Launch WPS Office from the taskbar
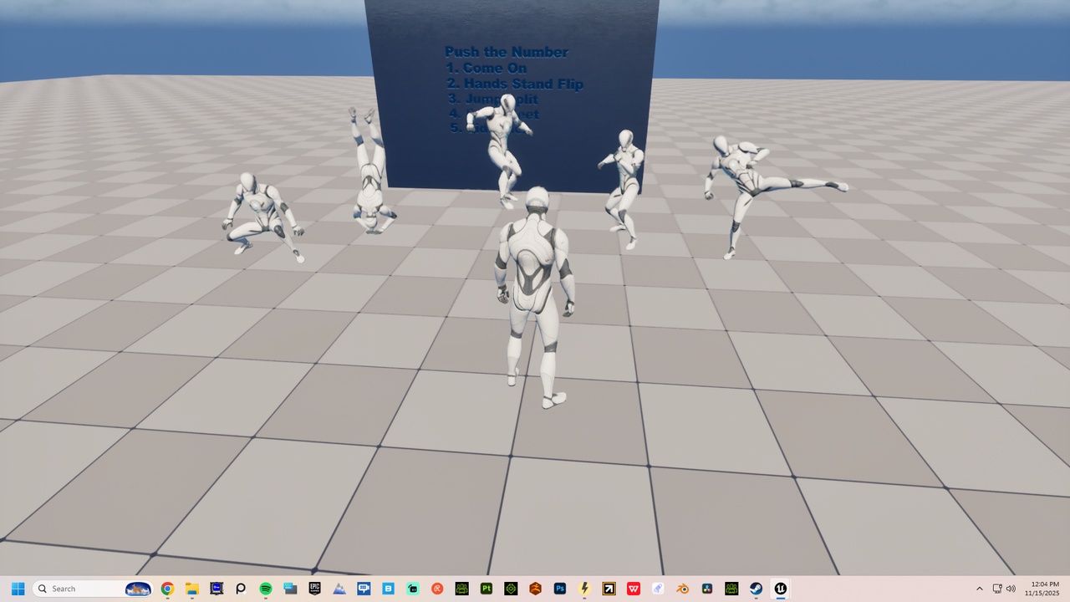 coord(634,589)
